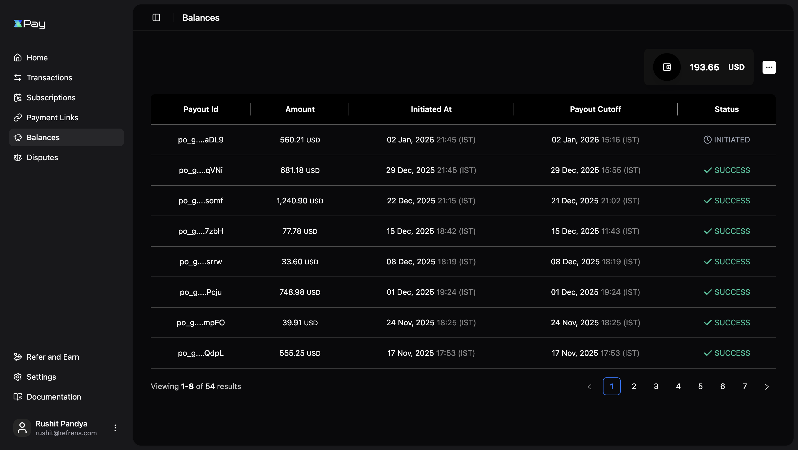Select payout po_g....aDL9 row

(x=200, y=140)
